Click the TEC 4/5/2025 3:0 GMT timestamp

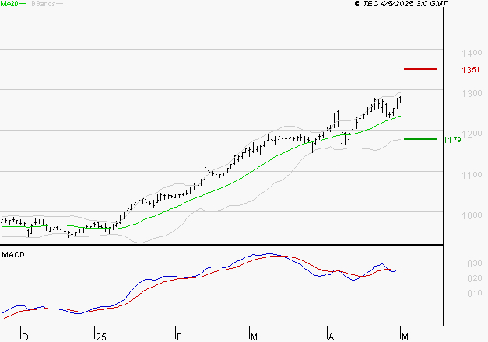[x=401, y=4]
